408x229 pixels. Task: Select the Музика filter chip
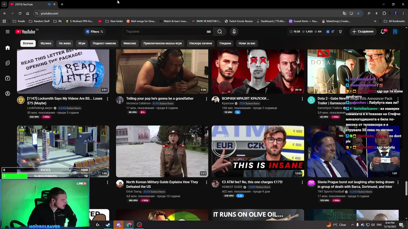46,43
